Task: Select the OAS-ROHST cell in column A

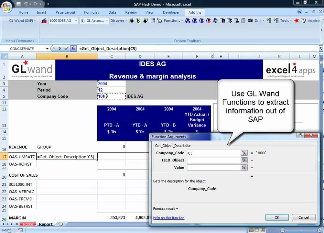Action: click(22, 164)
